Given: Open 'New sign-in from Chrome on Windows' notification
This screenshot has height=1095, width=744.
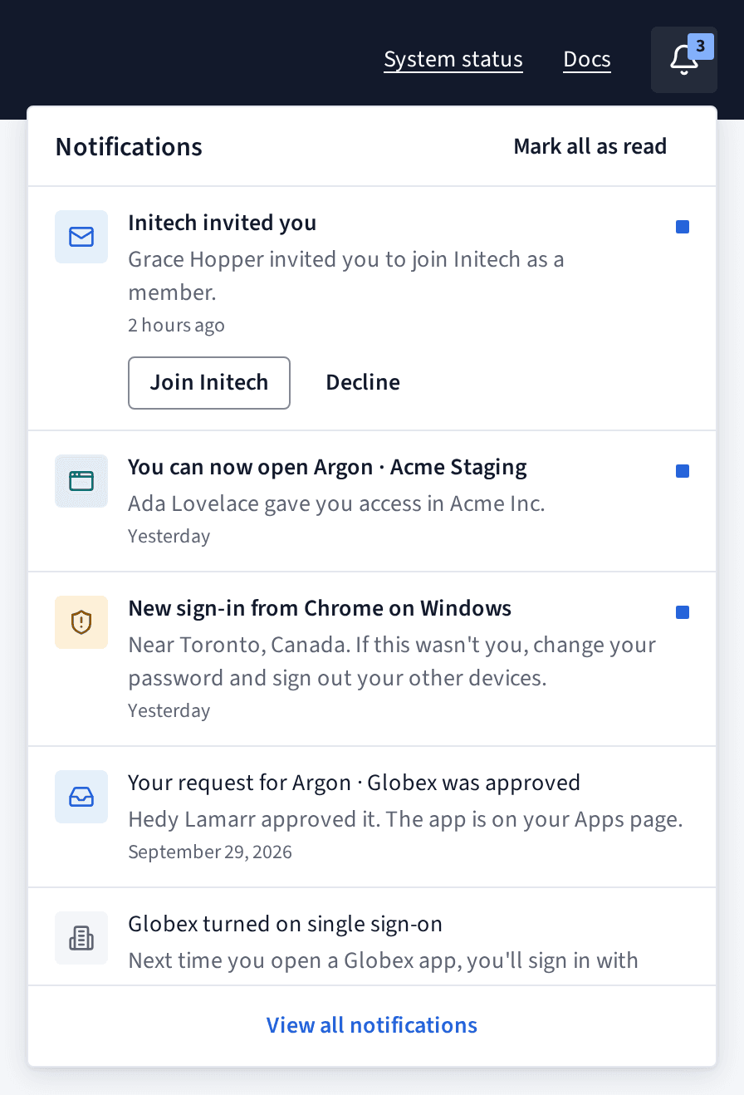Looking at the screenshot, I should (x=320, y=608).
